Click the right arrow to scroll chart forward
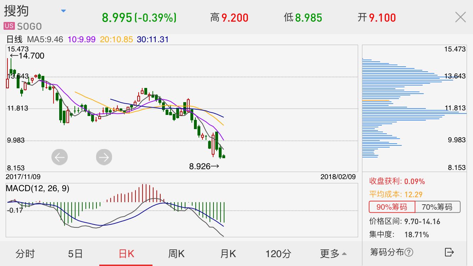The width and height of the screenshot is (473, 266). click(x=104, y=157)
